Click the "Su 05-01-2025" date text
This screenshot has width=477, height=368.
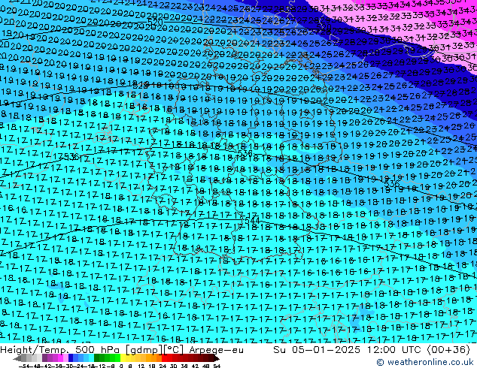(317, 350)
